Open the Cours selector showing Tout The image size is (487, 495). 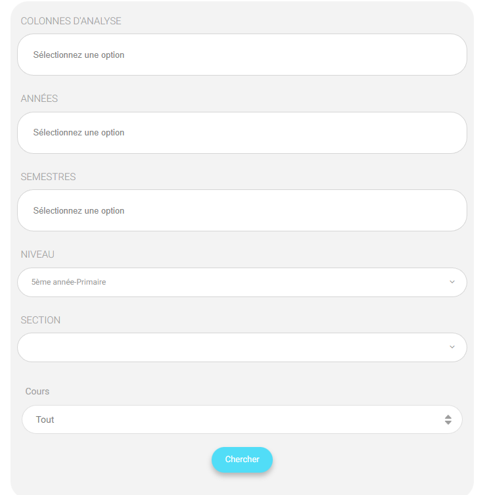pos(242,419)
